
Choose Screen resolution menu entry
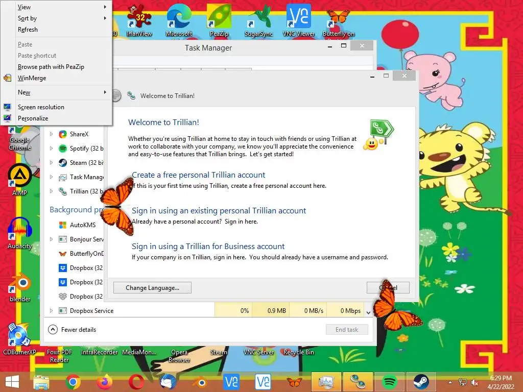tap(56, 107)
